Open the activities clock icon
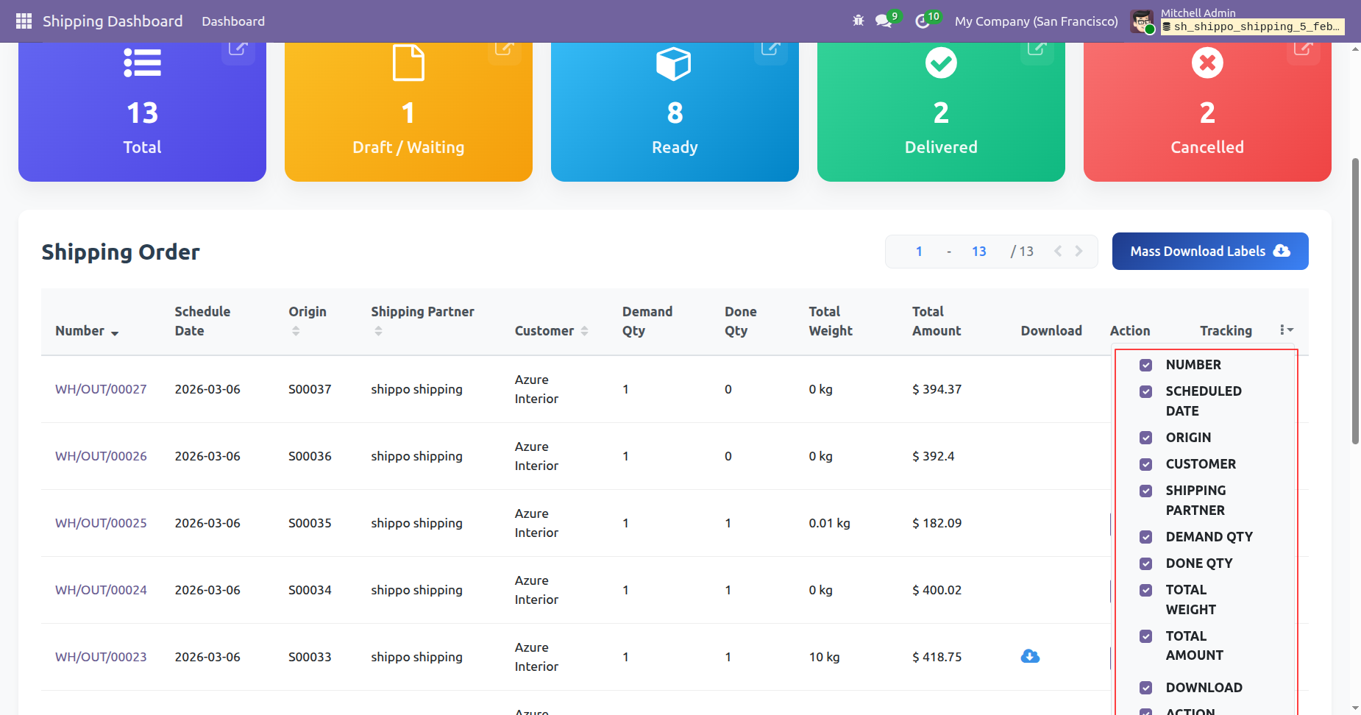1361x715 pixels. click(923, 21)
